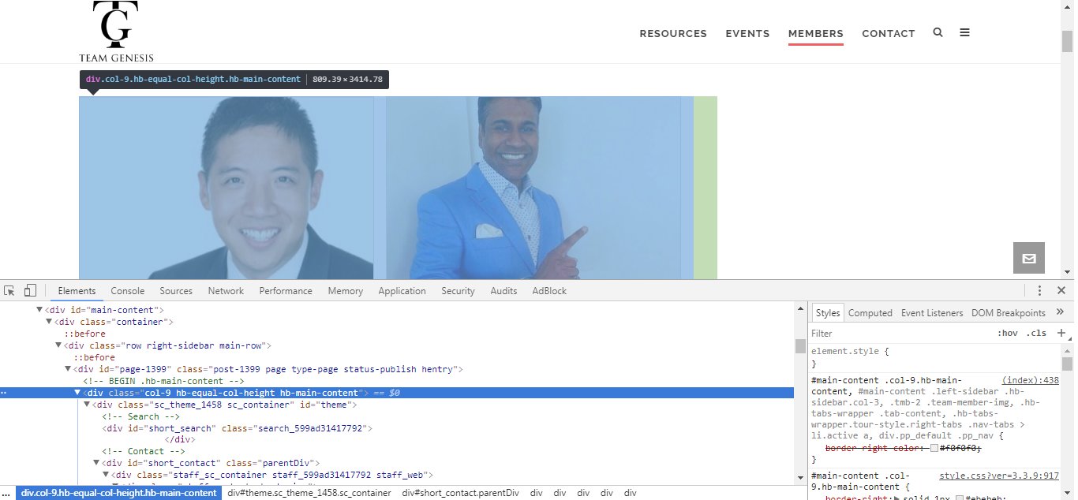Toggle the :hov element state button

pos(1007,333)
